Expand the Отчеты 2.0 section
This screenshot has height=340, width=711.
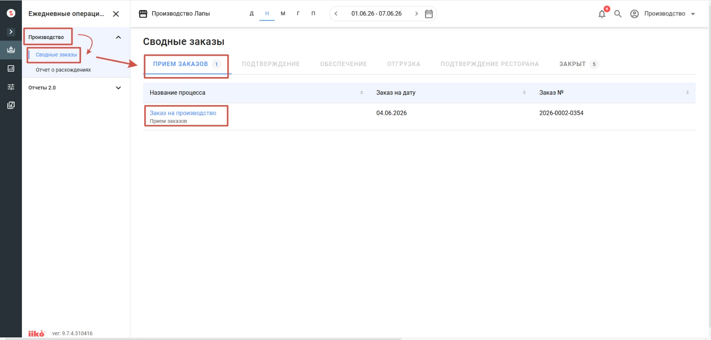[118, 88]
